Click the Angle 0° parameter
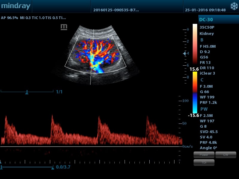239x179 pixels. 209,148
